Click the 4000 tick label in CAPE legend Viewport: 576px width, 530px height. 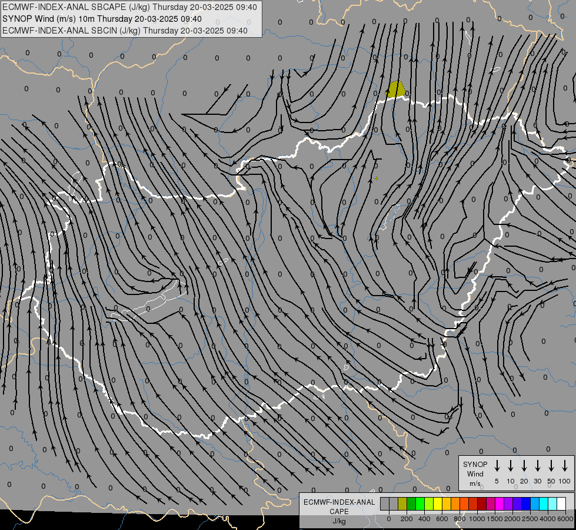(x=548, y=519)
